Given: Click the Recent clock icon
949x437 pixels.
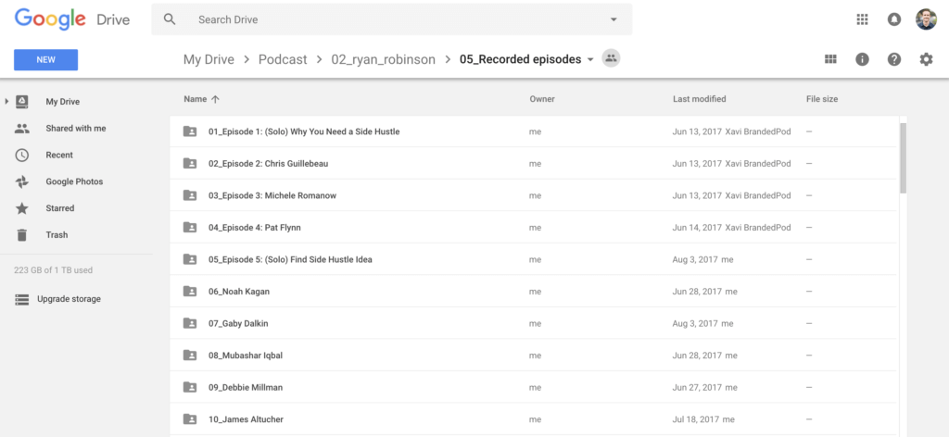Looking at the screenshot, I should coord(22,155).
